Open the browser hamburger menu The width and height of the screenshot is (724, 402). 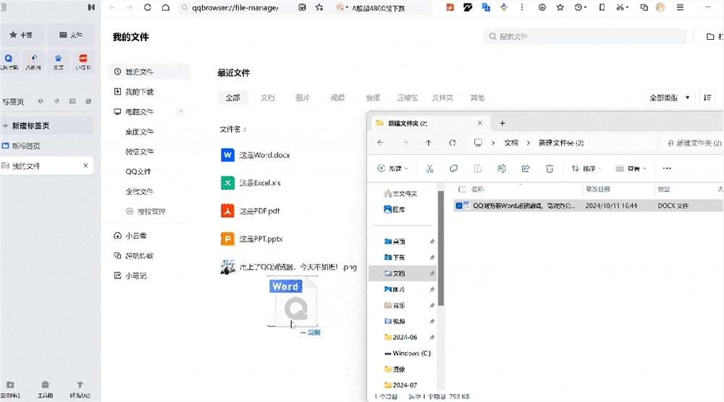680,7
